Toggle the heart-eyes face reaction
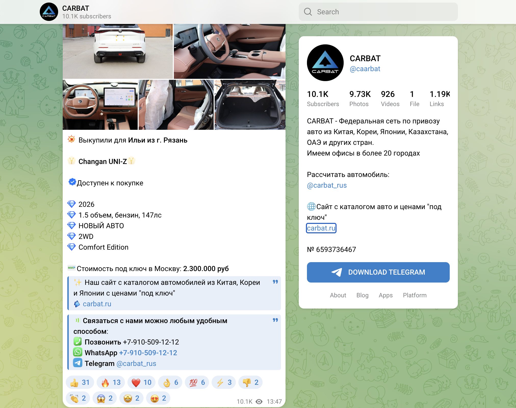The height and width of the screenshot is (408, 516). pyautogui.click(x=158, y=398)
